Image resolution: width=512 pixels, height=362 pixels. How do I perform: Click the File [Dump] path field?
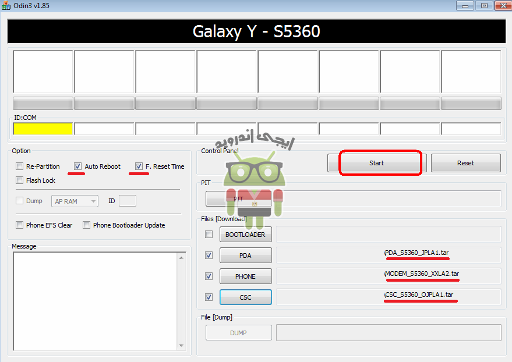click(x=389, y=333)
